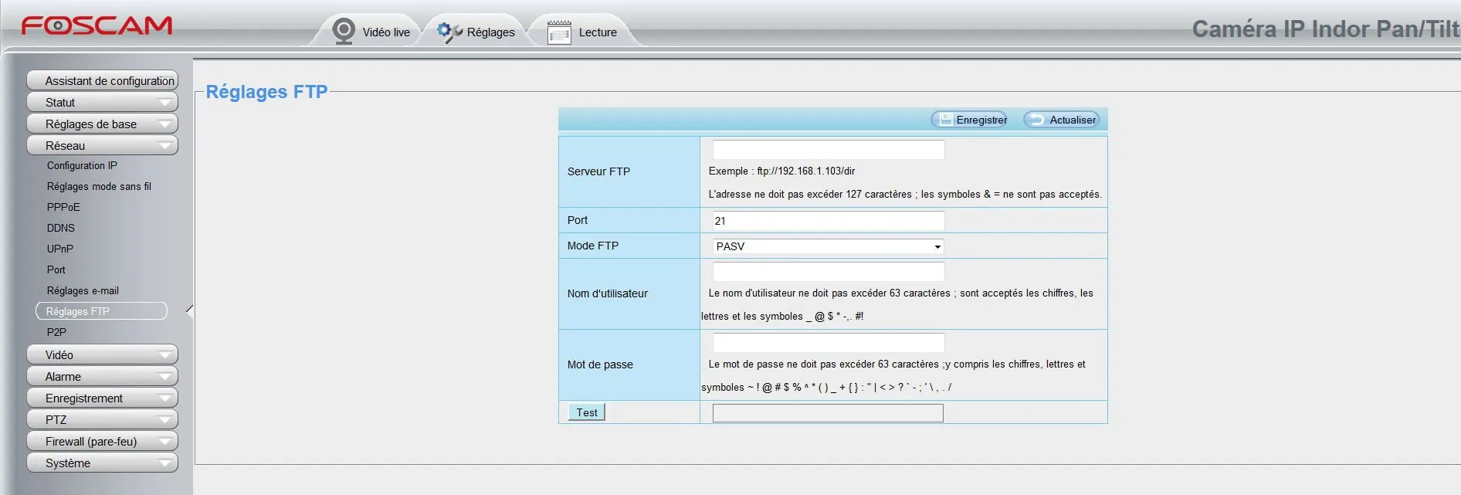The width and height of the screenshot is (1461, 495).
Task: Click into the Port number field
Action: click(x=828, y=221)
